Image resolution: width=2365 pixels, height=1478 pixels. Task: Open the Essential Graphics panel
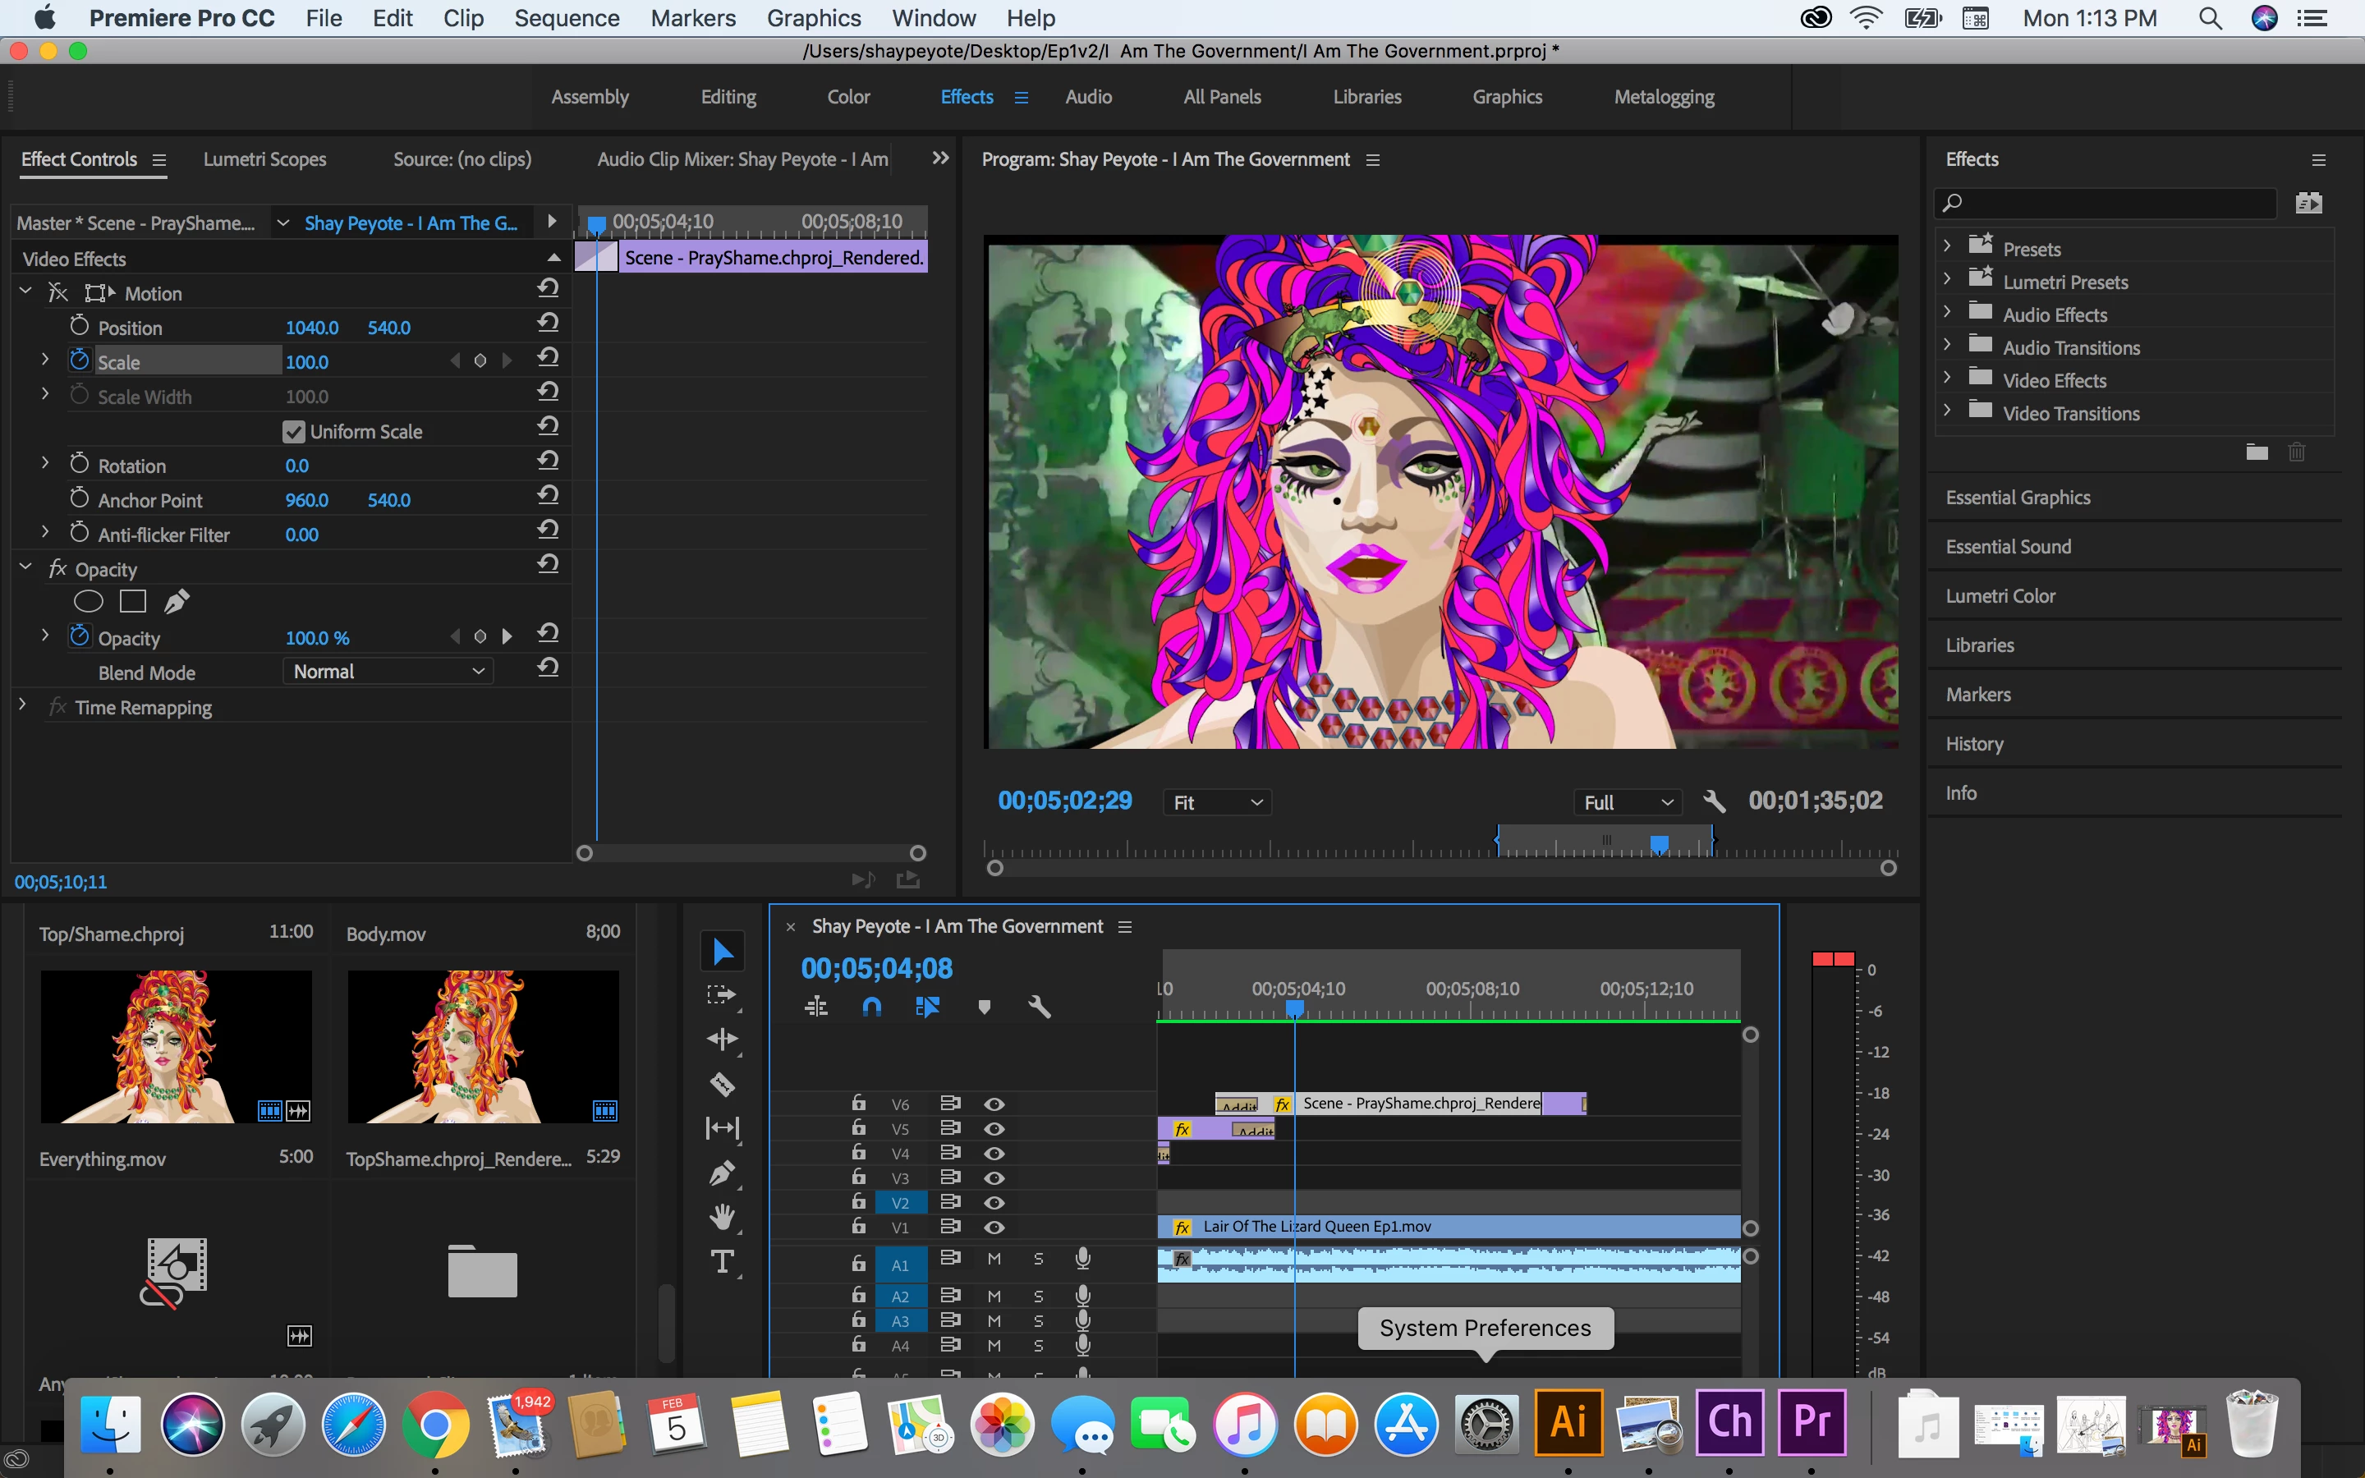[2018, 498]
